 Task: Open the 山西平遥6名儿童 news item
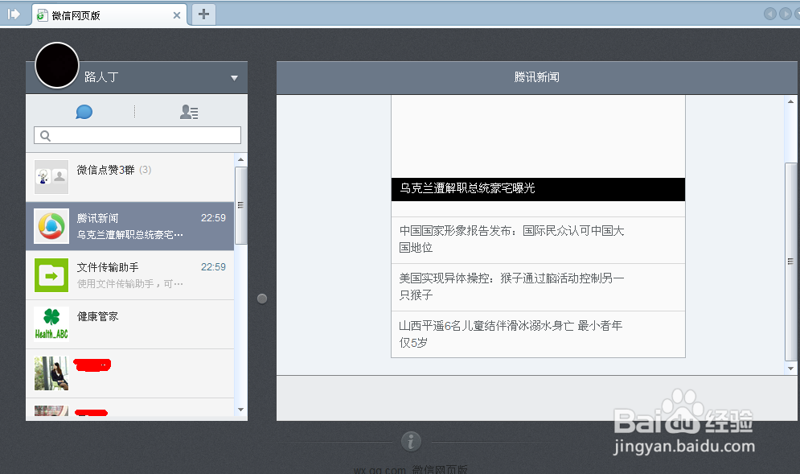pos(538,335)
